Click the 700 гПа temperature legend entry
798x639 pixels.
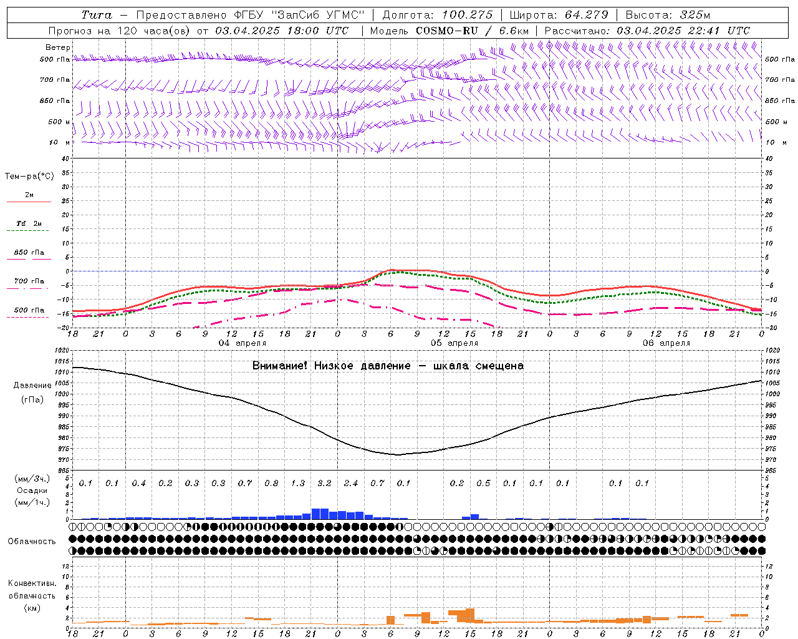tap(29, 281)
